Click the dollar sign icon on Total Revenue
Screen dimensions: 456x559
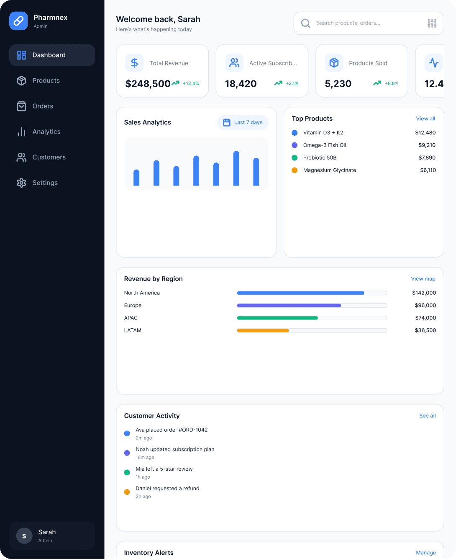click(134, 63)
